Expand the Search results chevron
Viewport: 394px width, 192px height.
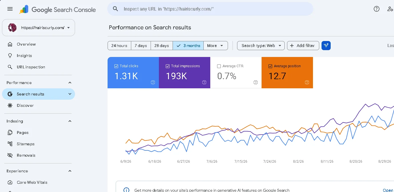pos(70,94)
